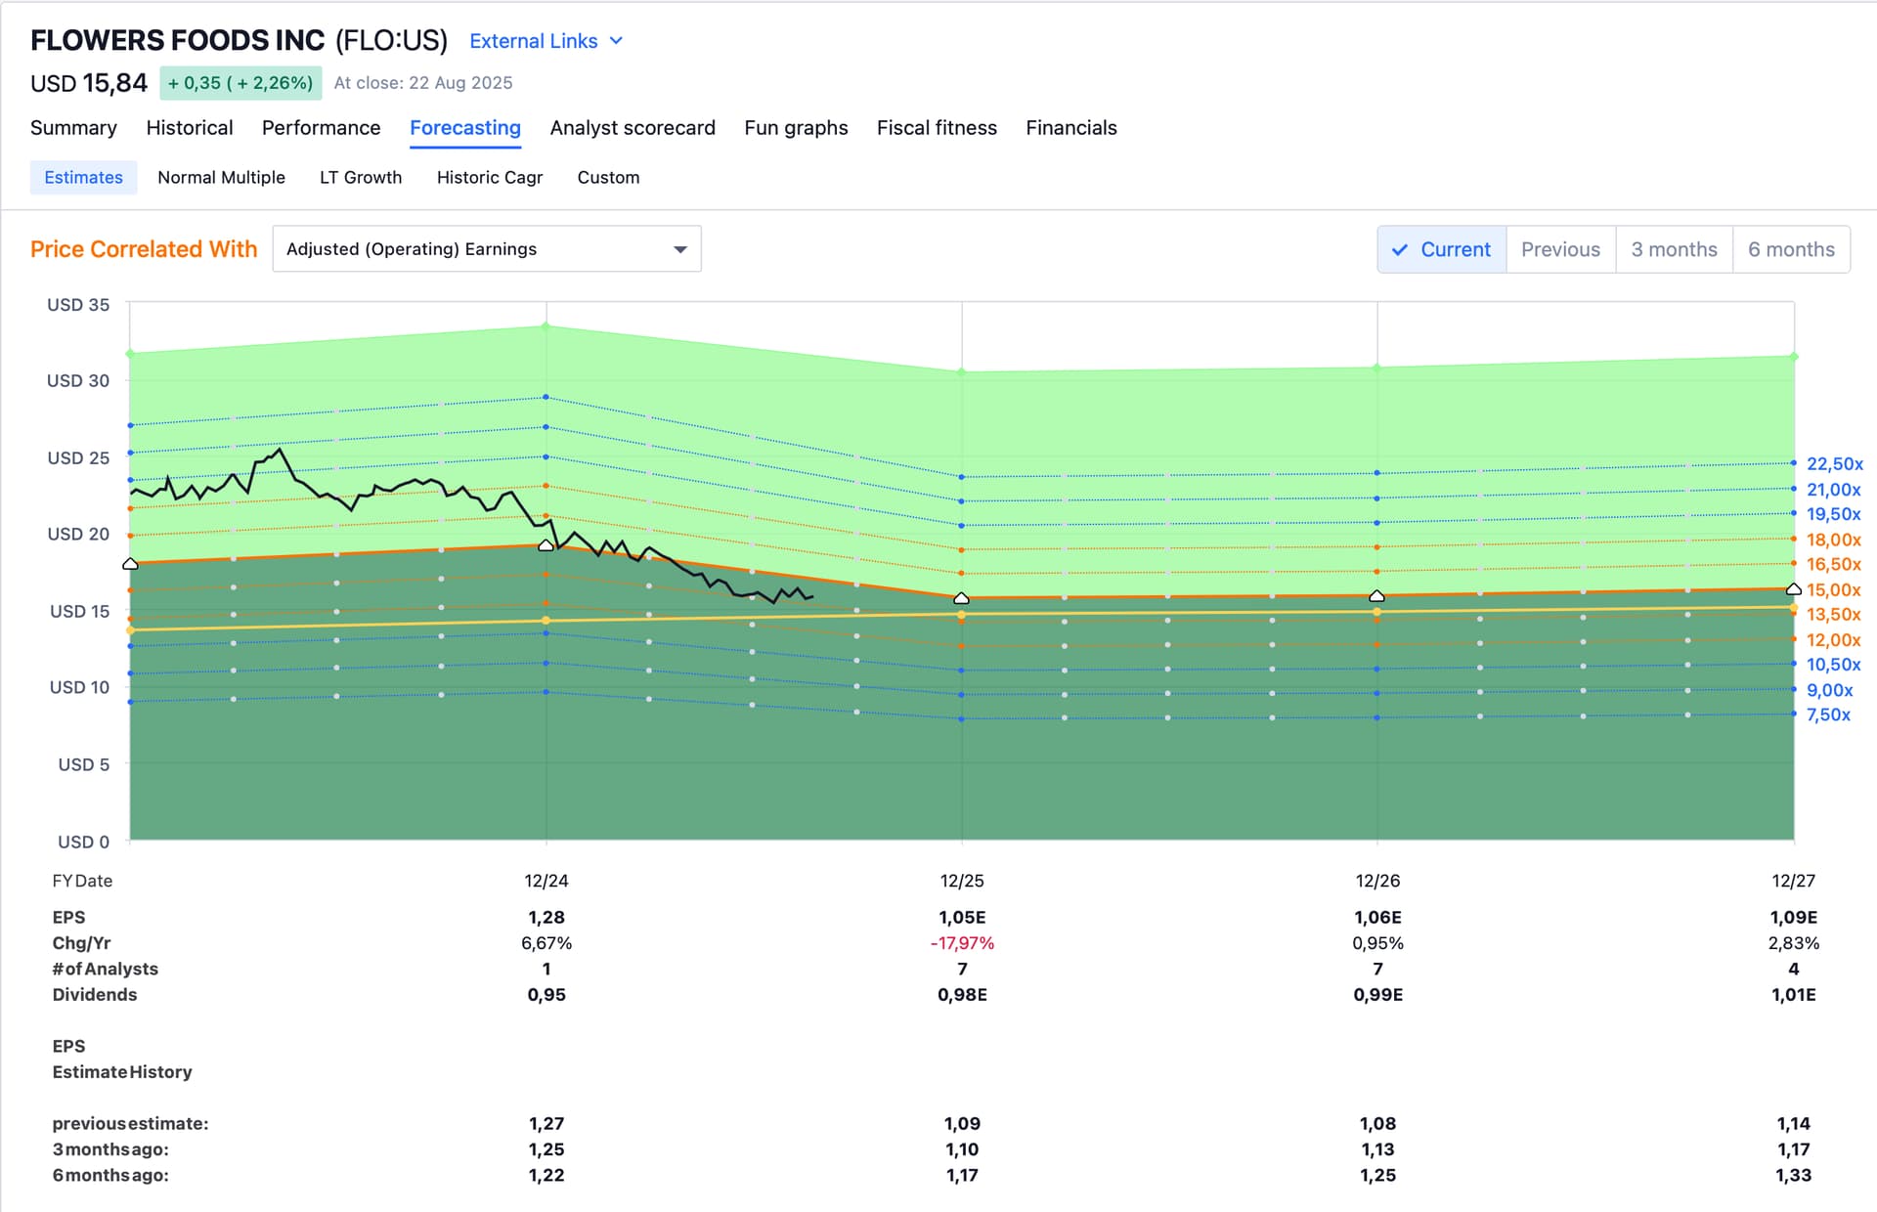The width and height of the screenshot is (1877, 1212).
Task: Click the 15,00x multiple line label
Action: pos(1833,590)
